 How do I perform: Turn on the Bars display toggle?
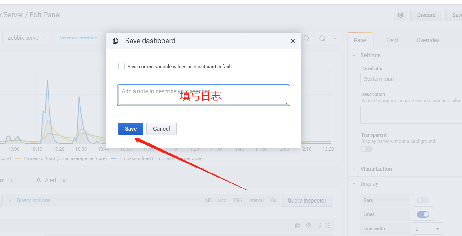click(423, 200)
